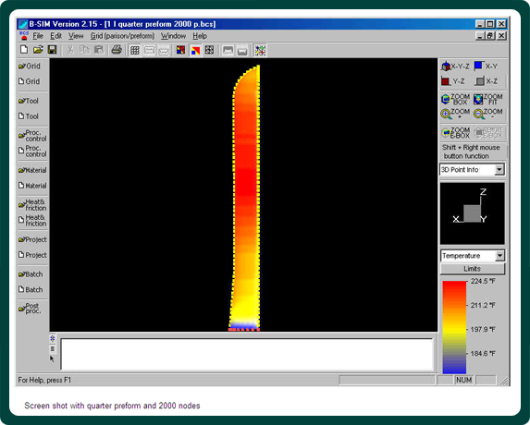This screenshot has height=425, width=530.
Task: Open file using the folder toolbar icon
Action: (38, 50)
